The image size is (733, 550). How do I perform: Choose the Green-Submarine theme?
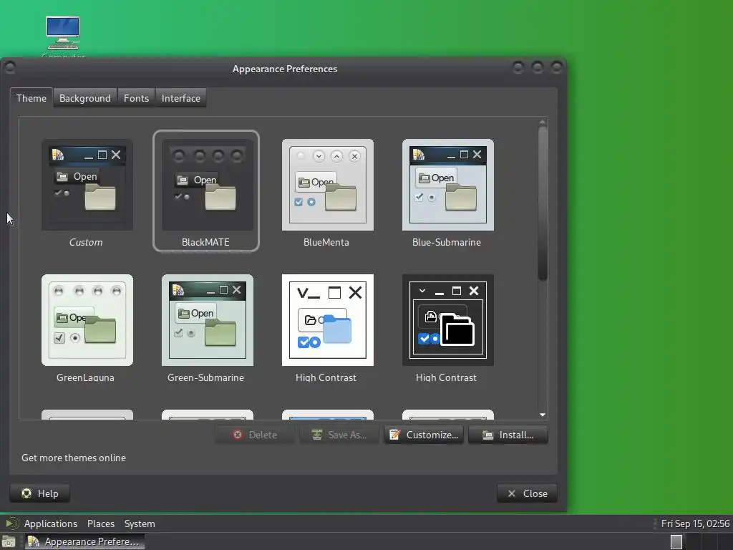click(207, 320)
